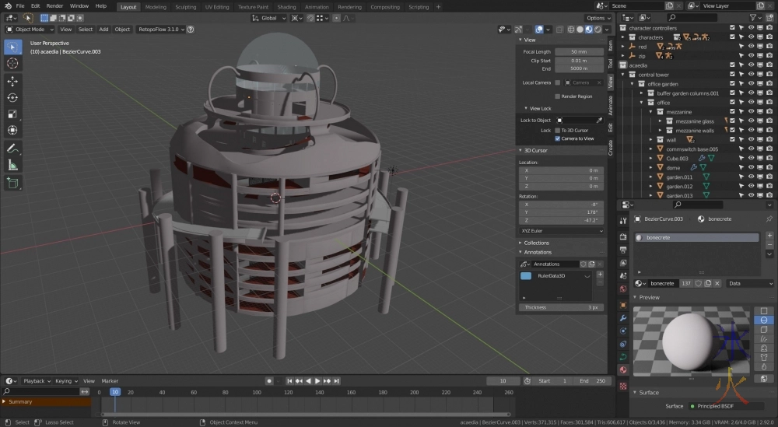Screen dimensions: 778x427
Task: Choose the 3D Cursor tool
Action: click(12, 63)
